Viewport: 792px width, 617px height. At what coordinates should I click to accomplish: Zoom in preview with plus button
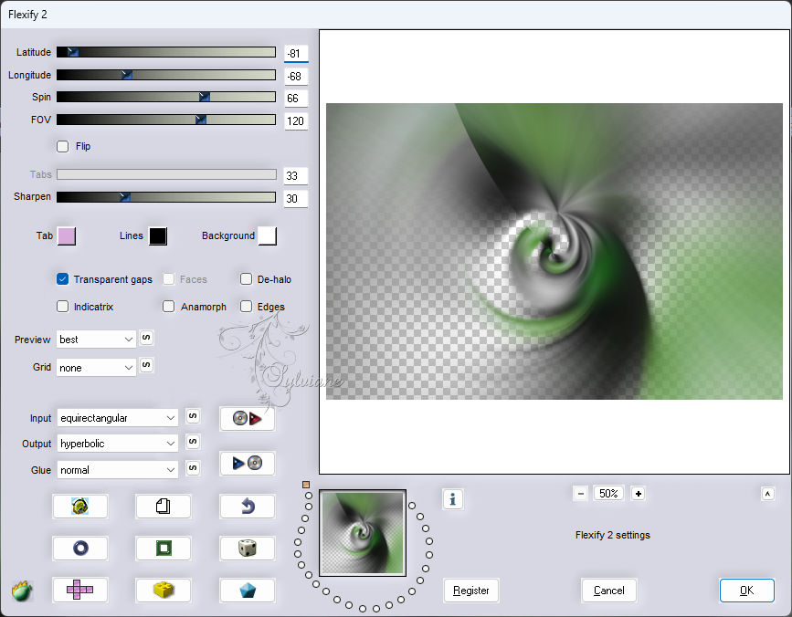638,494
